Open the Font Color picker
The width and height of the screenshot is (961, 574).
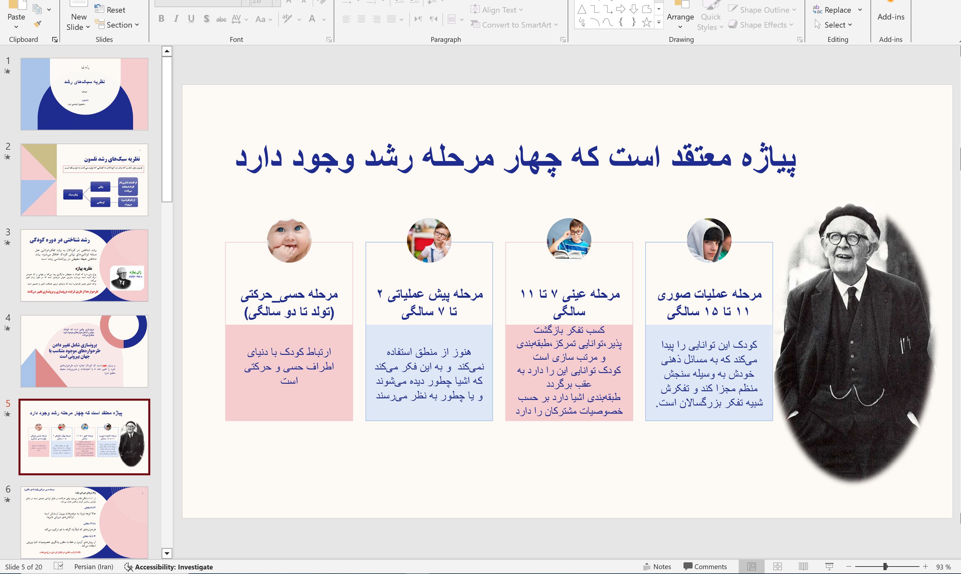tap(313, 19)
